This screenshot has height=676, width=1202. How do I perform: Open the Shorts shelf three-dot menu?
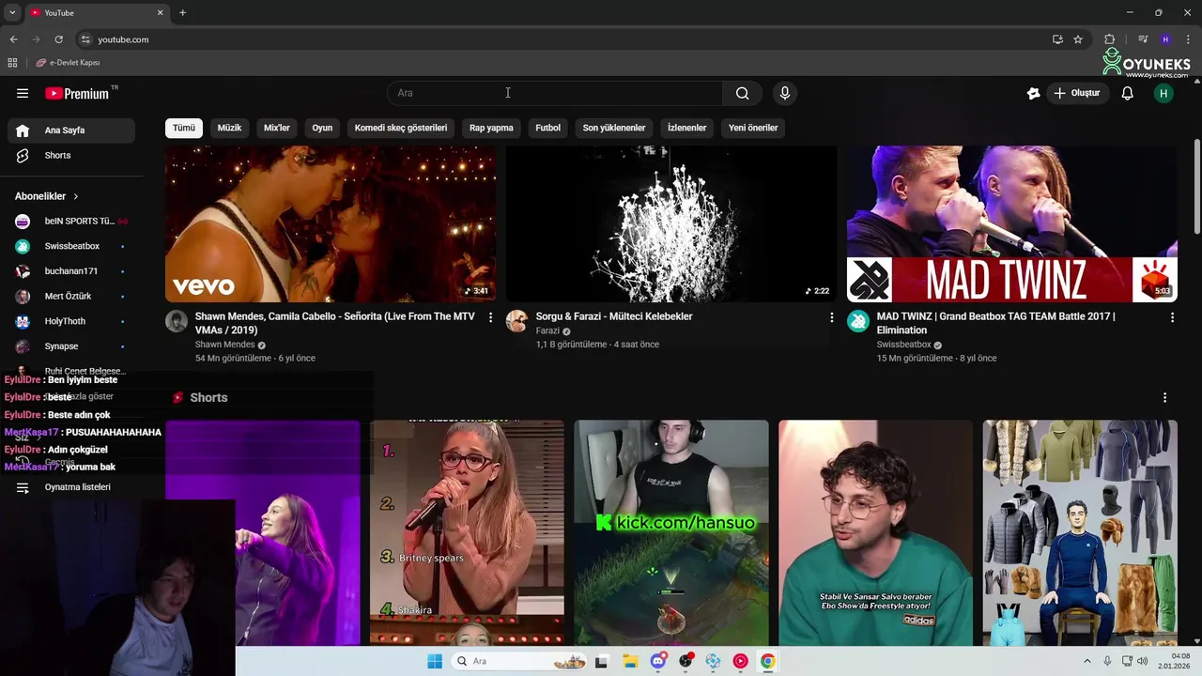pyautogui.click(x=1164, y=398)
